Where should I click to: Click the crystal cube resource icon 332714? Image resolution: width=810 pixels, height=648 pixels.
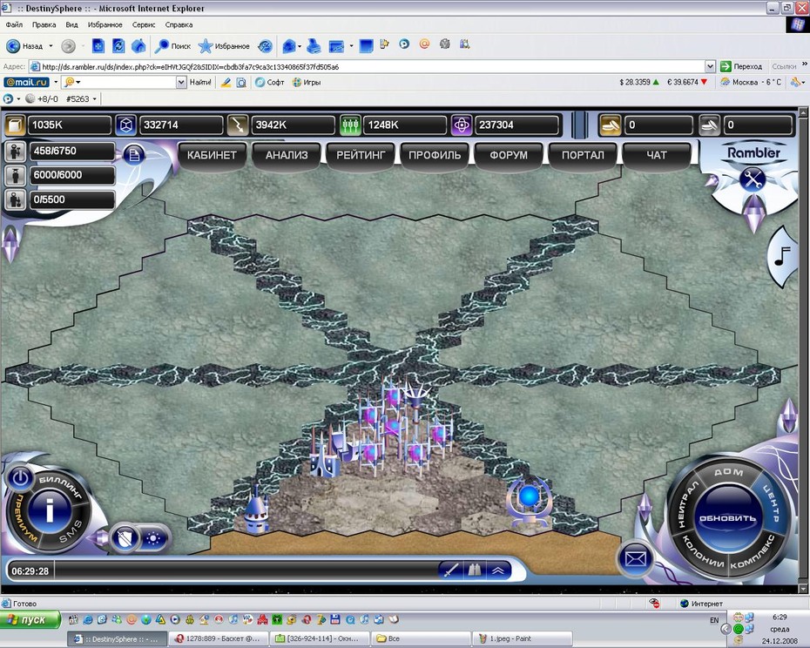126,125
